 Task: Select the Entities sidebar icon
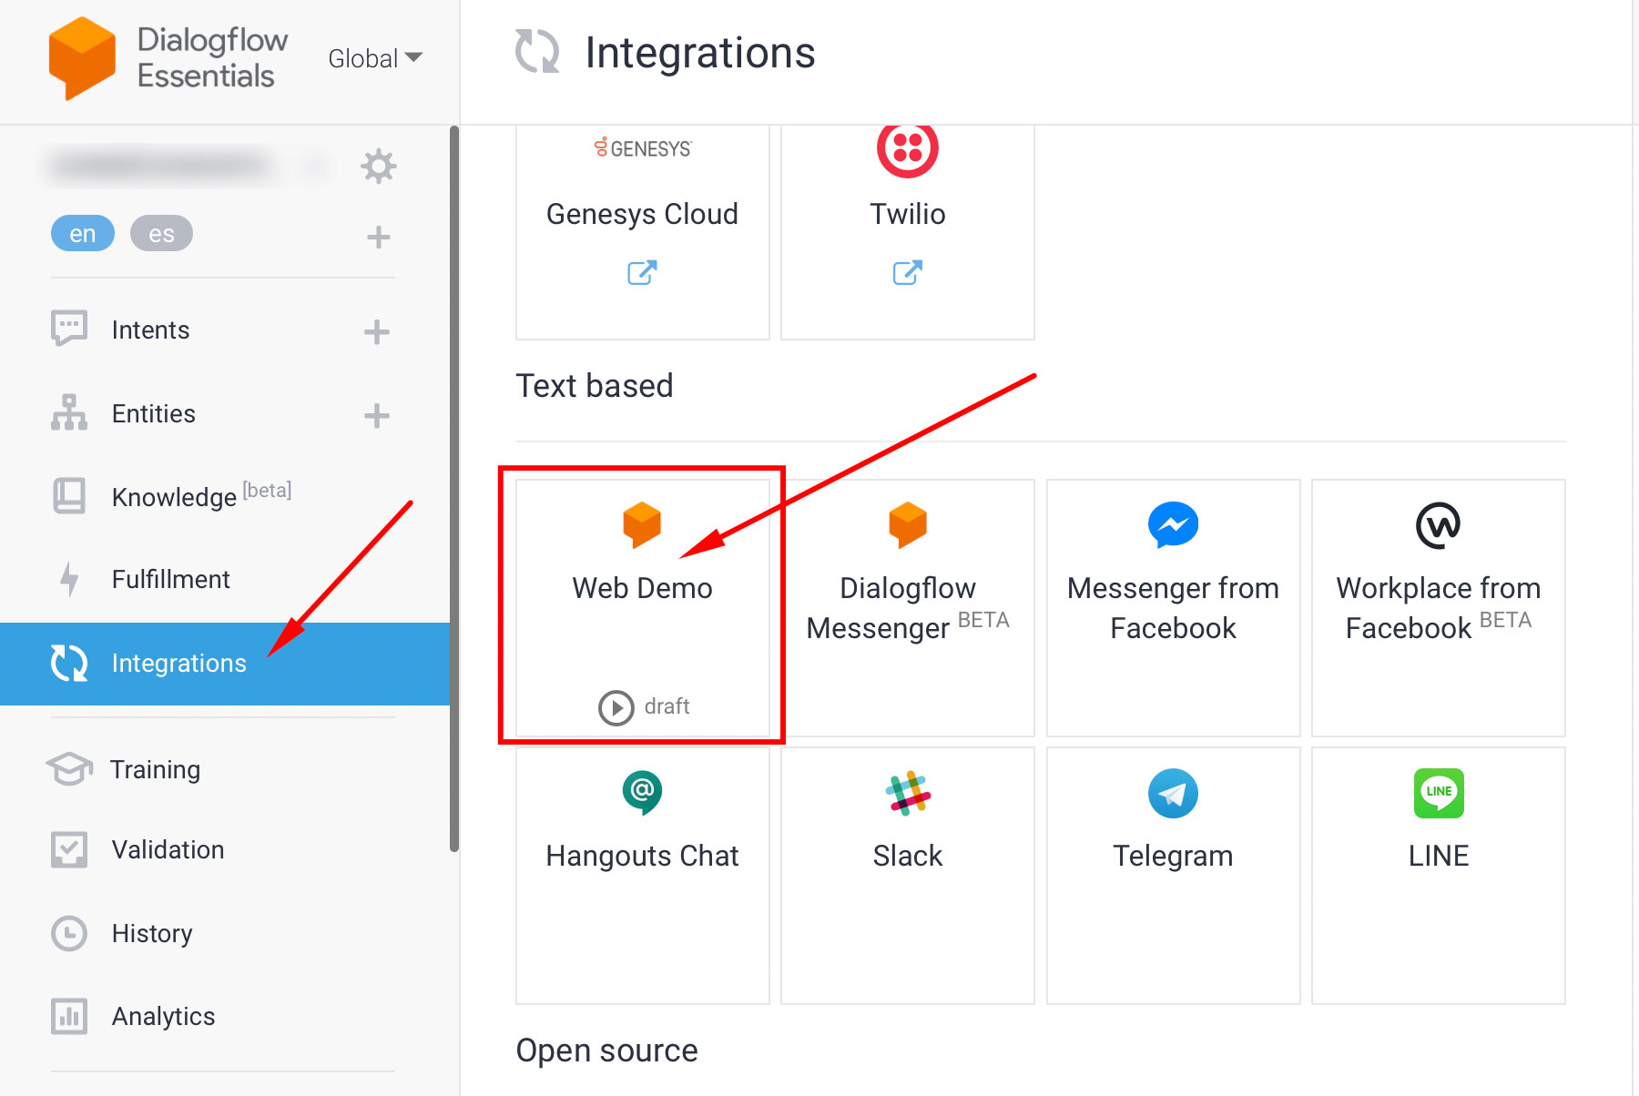[x=68, y=413]
